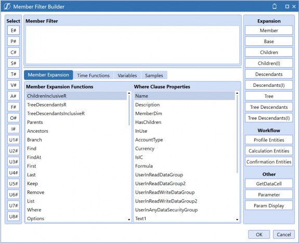Click the Tree Descendants(I) expansion button
The image size is (299, 243).
[269, 118]
